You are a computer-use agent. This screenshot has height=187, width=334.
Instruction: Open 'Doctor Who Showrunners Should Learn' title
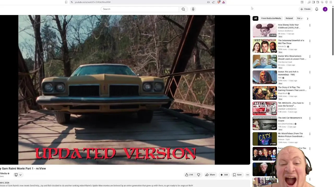tap(292, 57)
